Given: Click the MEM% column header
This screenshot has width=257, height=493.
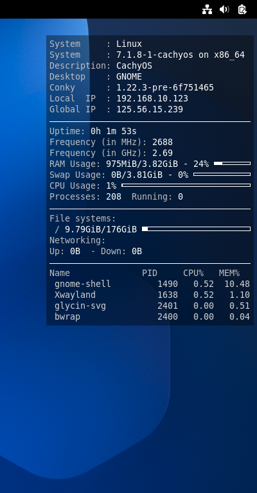Looking at the screenshot, I should click(229, 273).
